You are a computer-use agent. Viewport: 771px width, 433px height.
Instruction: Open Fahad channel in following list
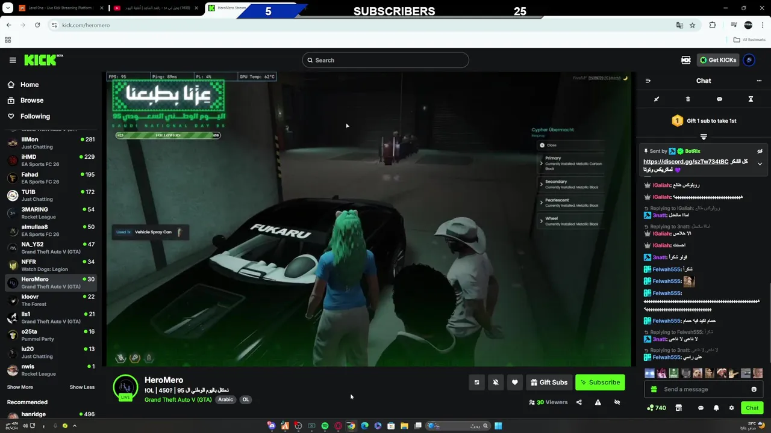pyautogui.click(x=51, y=178)
